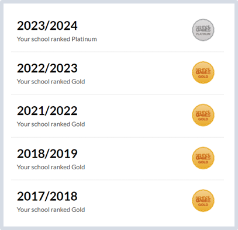Click divider line below the 2018/2019 row
Screen dimensions: 238x230
coord(118,180)
